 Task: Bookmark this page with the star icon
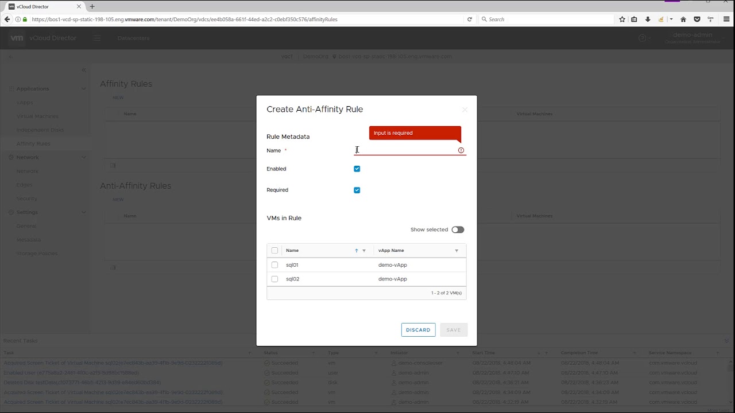622,19
